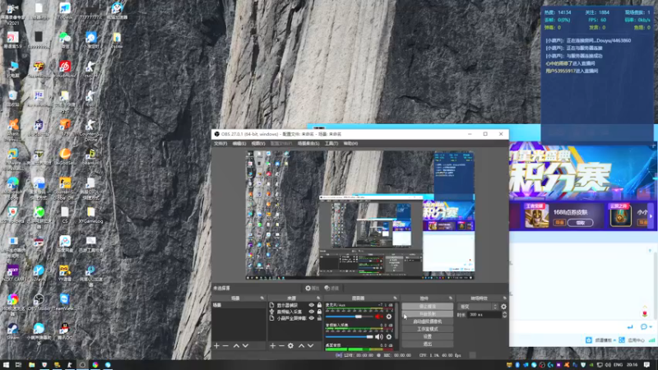Click the golden hero skin in streaming banner

pyautogui.click(x=537, y=216)
